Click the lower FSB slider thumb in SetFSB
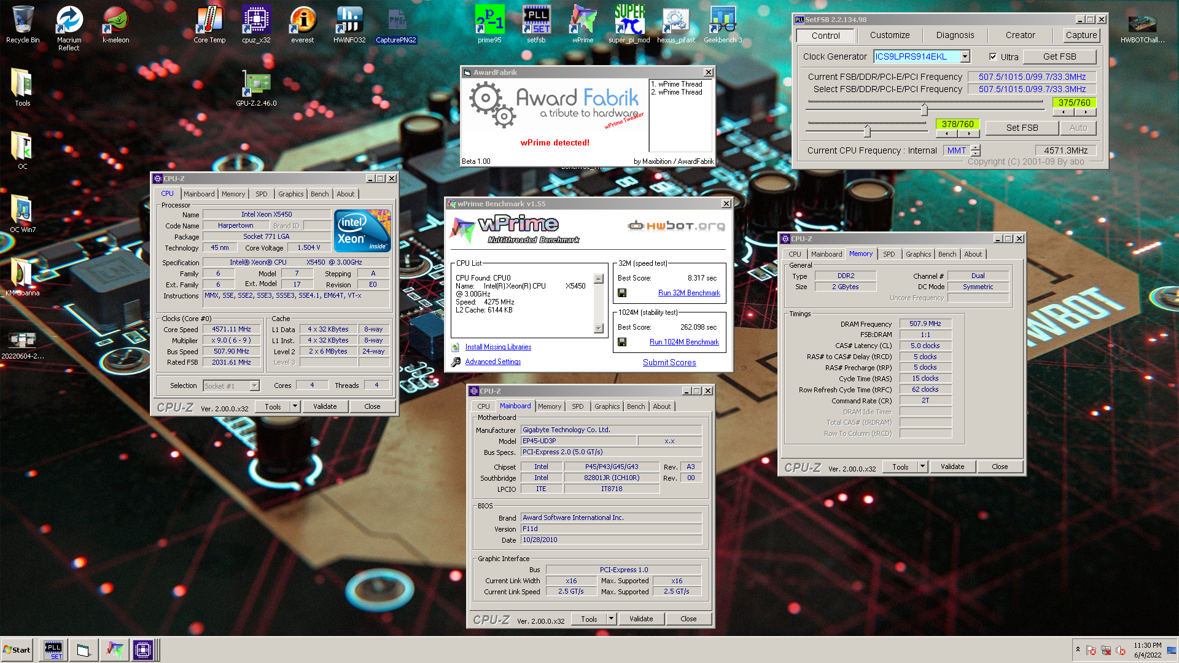This screenshot has height=663, width=1179. [867, 131]
